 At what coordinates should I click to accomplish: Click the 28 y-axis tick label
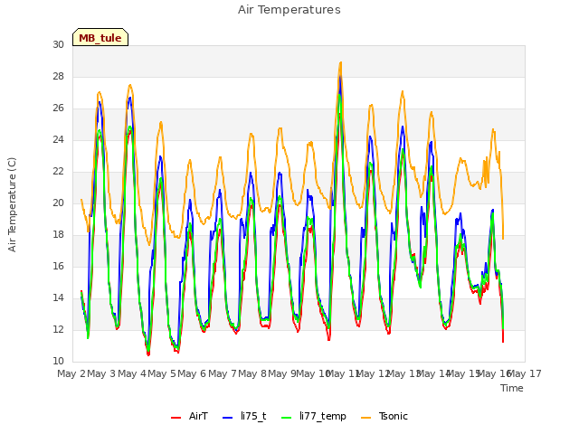pyautogui.click(x=58, y=76)
